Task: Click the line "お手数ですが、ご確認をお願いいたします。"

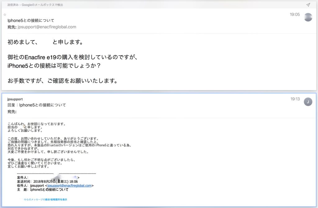Action: click(x=63, y=81)
